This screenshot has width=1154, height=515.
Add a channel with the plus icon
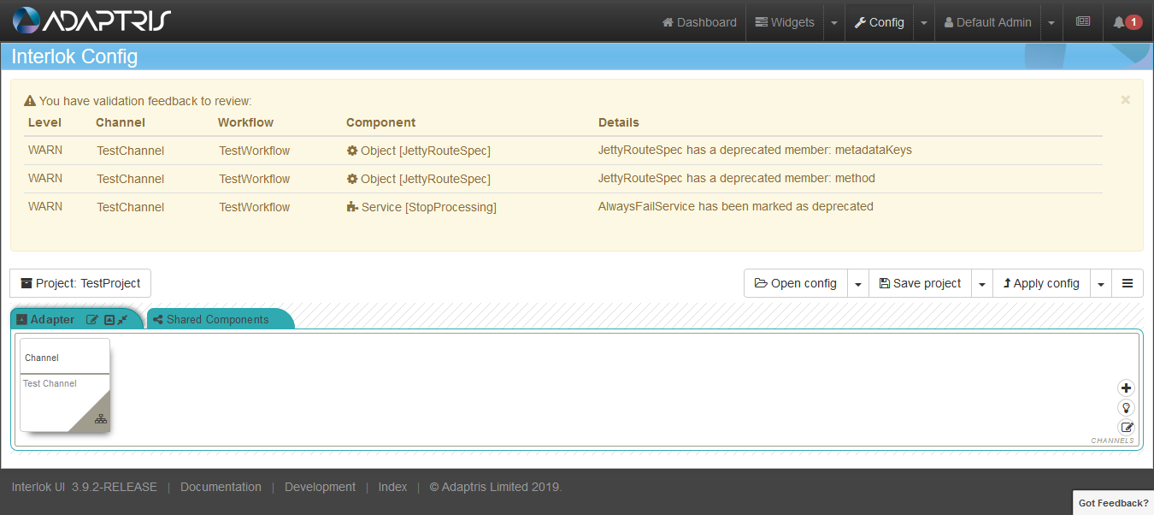1126,388
